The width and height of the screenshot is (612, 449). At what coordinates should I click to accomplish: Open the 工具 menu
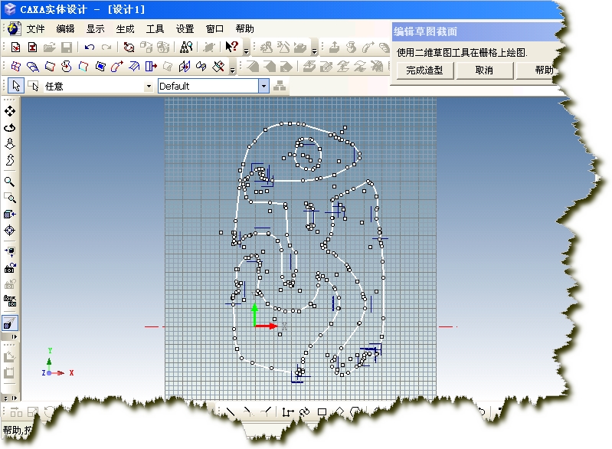[x=155, y=29]
